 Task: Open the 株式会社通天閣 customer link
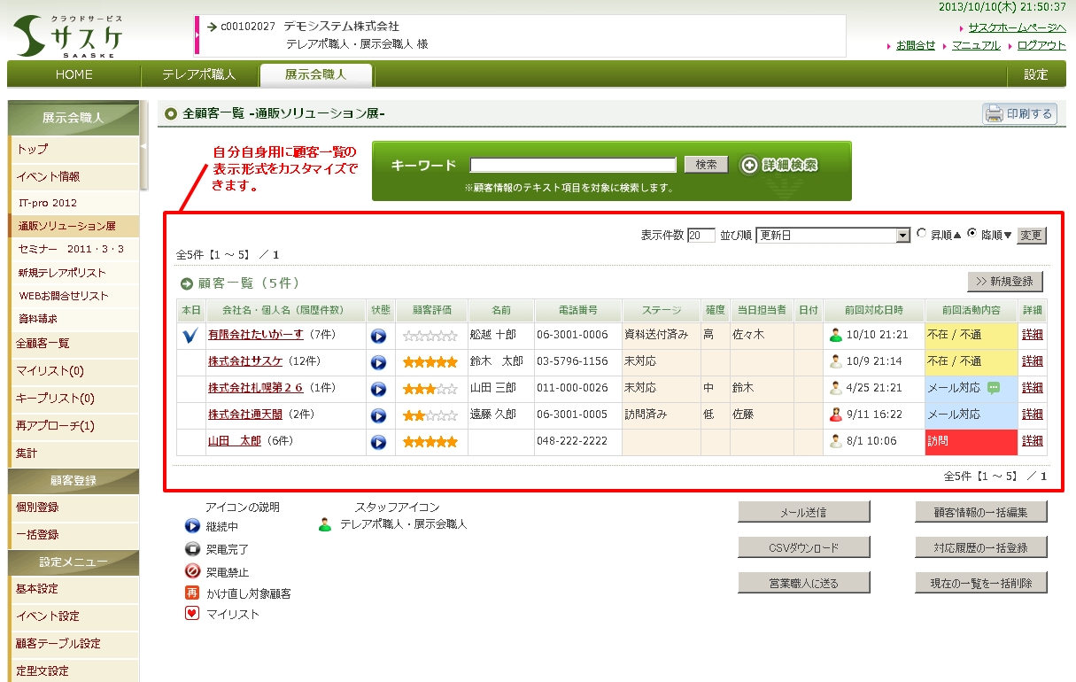pyautogui.click(x=245, y=414)
